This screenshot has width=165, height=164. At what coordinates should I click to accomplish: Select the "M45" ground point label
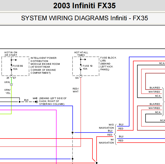tap(35, 98)
